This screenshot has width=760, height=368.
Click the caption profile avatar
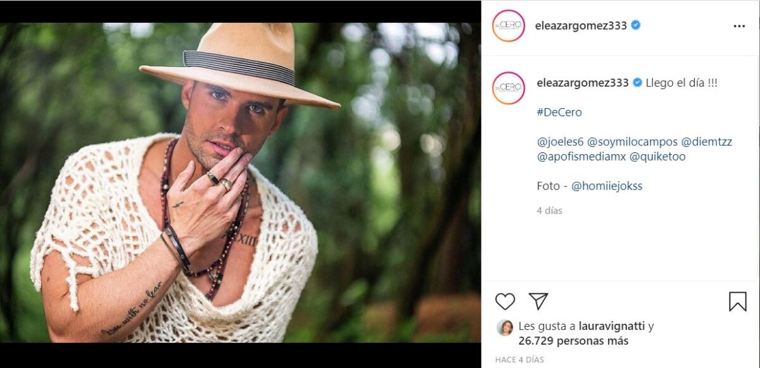tap(509, 88)
